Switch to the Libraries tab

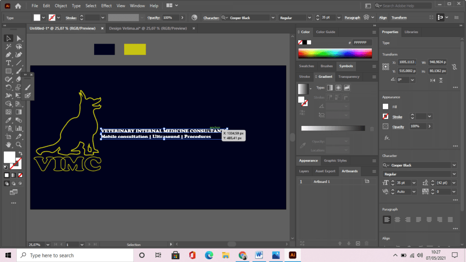[411, 32]
